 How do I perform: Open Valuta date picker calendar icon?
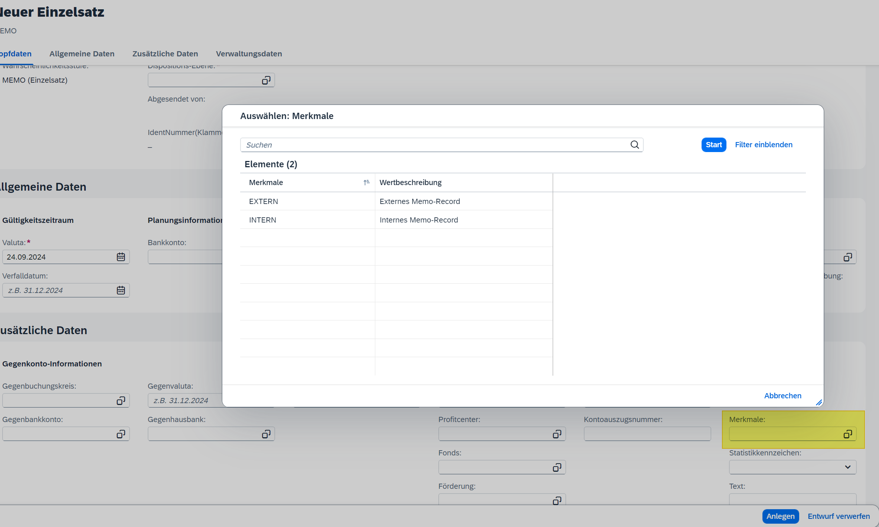121,257
